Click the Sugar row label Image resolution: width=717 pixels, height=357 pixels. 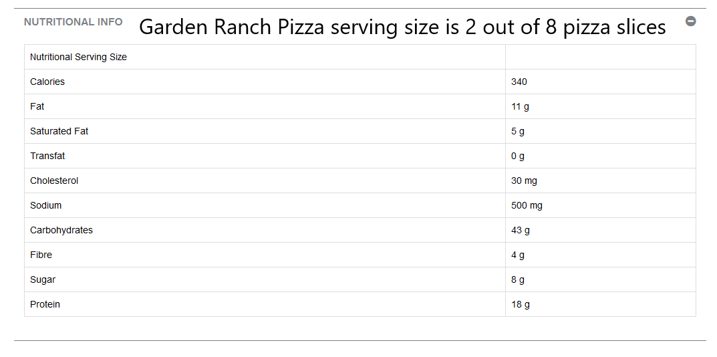[43, 279]
